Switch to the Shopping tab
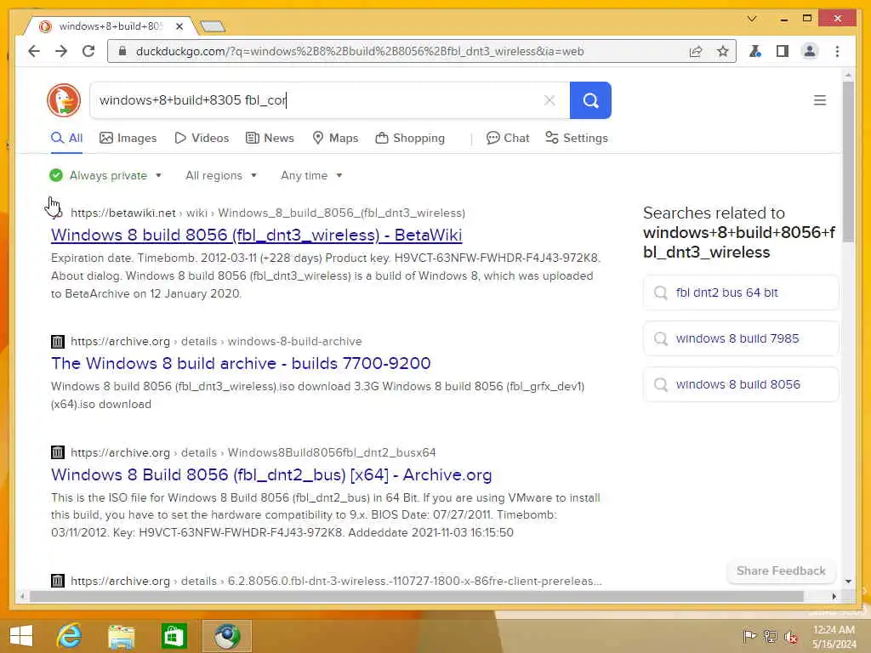Viewport: 871px width, 653px height. [x=410, y=139]
